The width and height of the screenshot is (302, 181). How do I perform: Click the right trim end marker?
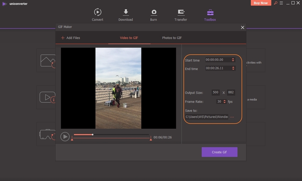pyautogui.click(x=151, y=139)
